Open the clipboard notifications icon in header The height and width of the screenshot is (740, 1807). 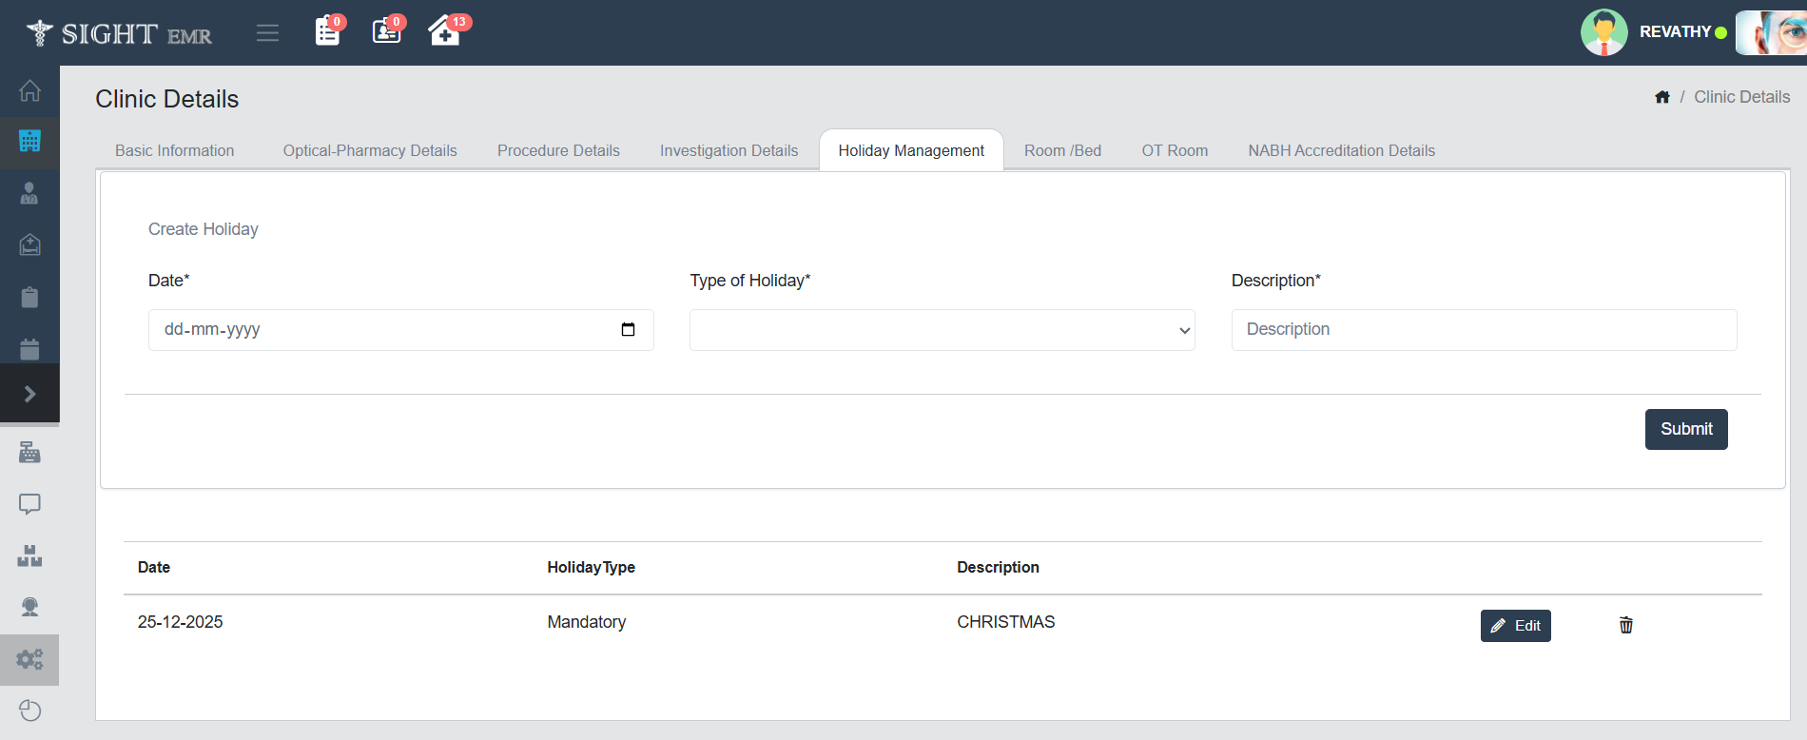point(327,31)
